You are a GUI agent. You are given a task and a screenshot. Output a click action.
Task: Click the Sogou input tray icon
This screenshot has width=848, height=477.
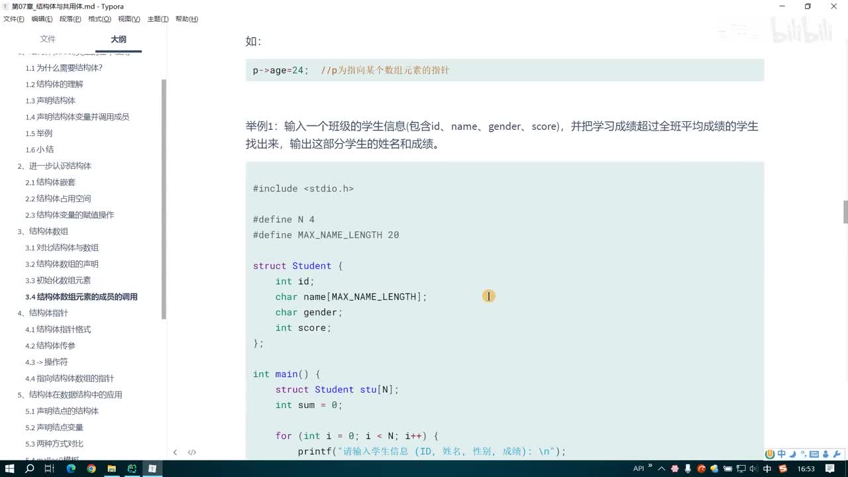pos(783,468)
